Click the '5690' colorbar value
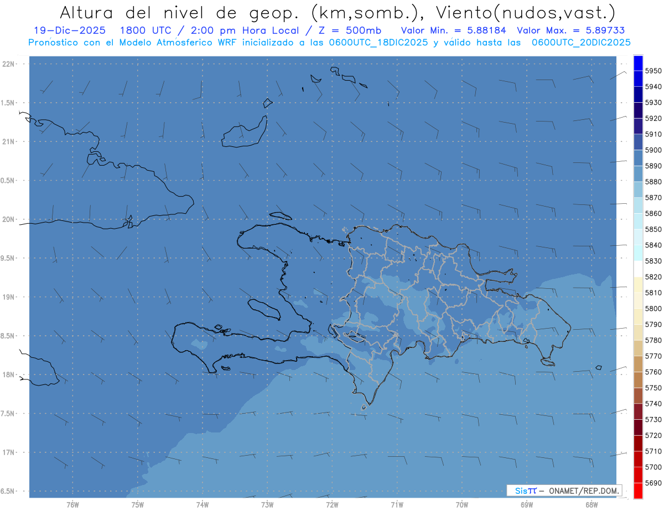The image size is (664, 512). [653, 483]
